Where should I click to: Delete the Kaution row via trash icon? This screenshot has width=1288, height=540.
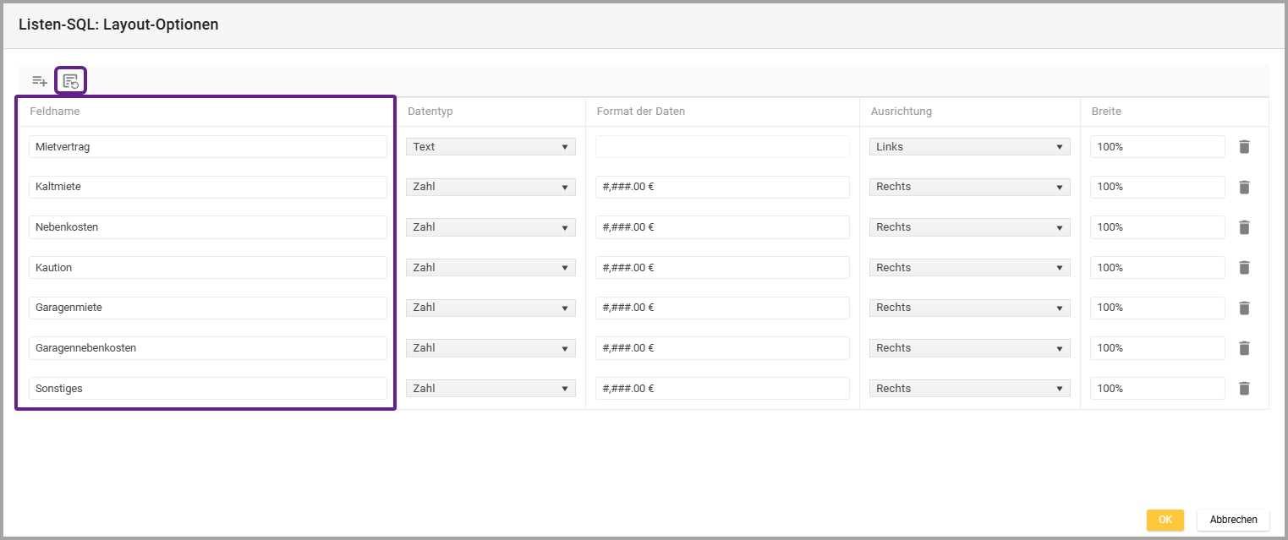(1244, 268)
